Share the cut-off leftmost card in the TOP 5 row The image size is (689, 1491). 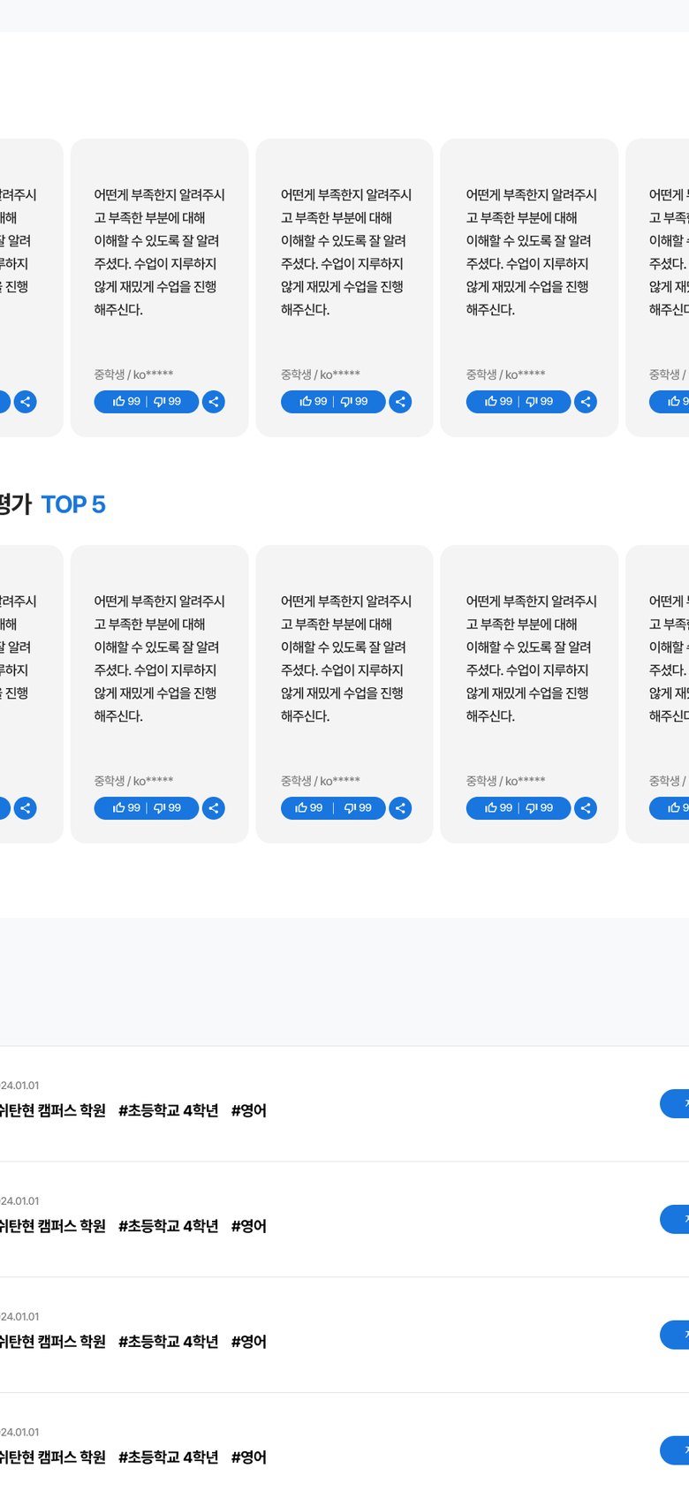(26, 808)
